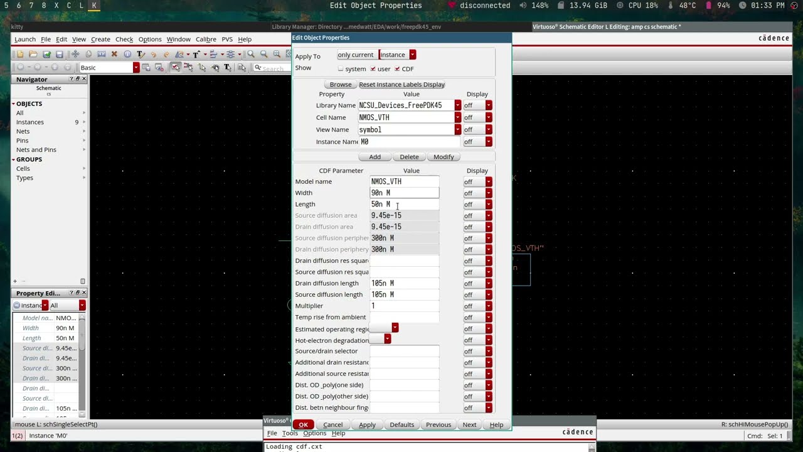Click Reset Instance Labels Display button

pos(401,84)
